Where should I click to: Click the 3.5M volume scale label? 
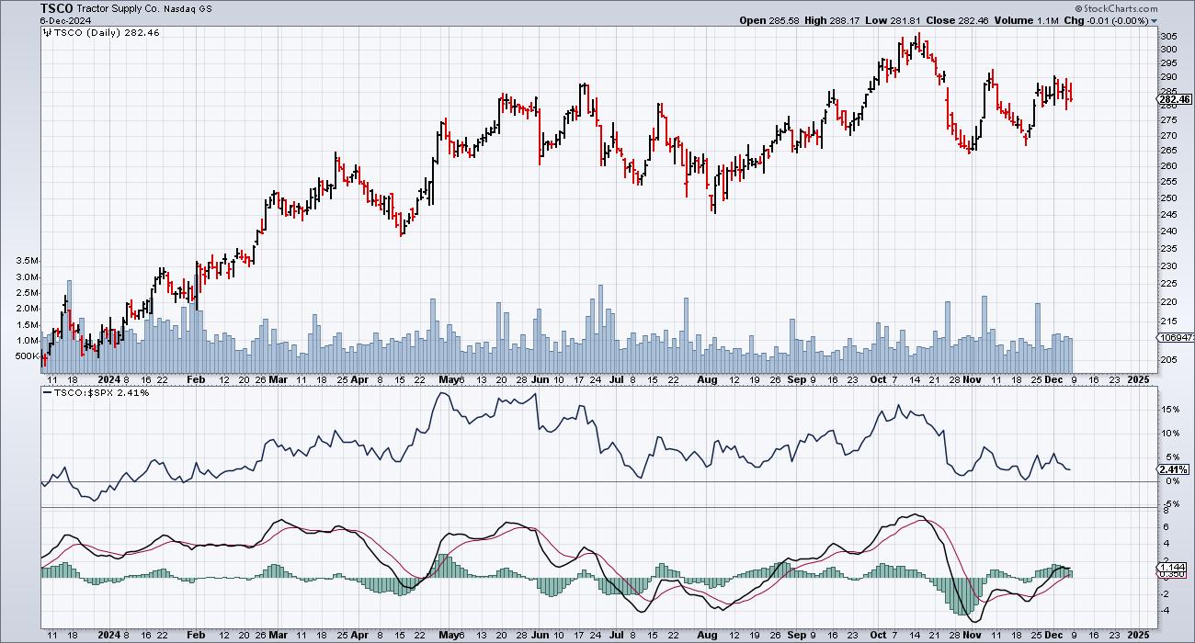(x=27, y=261)
